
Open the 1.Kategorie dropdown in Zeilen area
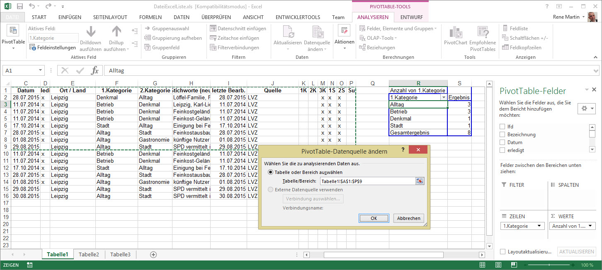coord(539,226)
